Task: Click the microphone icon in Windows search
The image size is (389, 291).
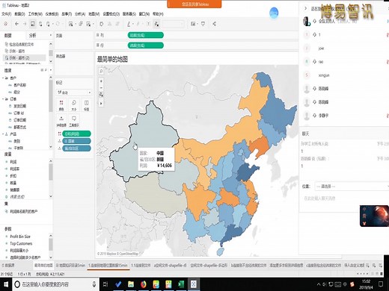Action: [94, 284]
